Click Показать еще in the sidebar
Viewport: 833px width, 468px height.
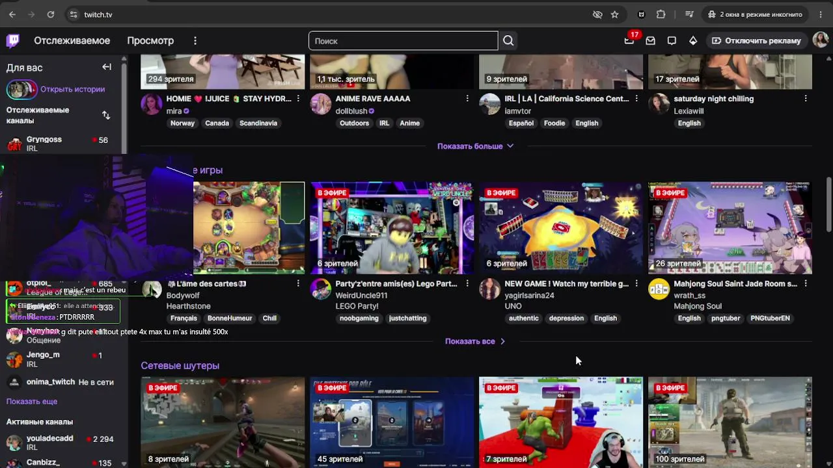(32, 402)
